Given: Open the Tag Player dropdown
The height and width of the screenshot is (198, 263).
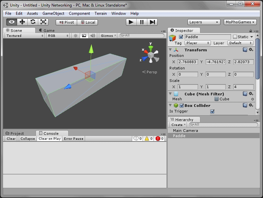Looking at the screenshot, I should (x=197, y=43).
